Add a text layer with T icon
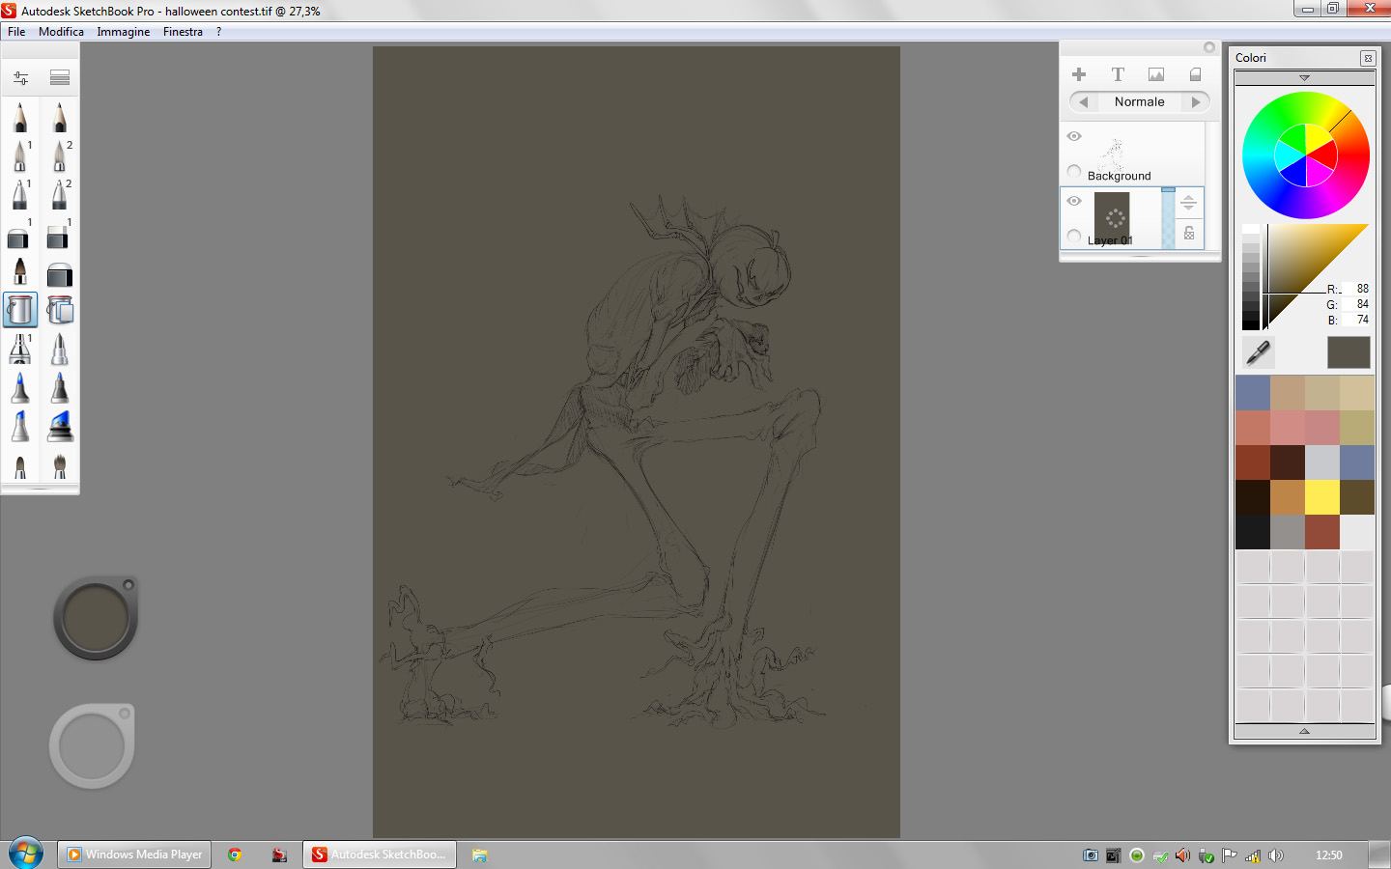 tap(1118, 74)
